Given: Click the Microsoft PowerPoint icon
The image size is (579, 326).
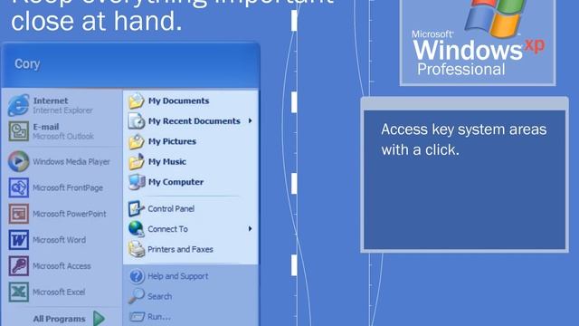Looking at the screenshot, I should 18,214.
